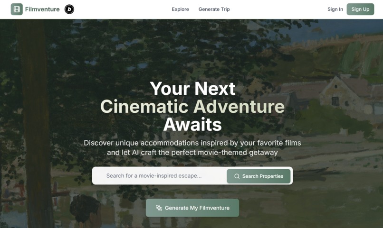
Task: Click the Search Properties button
Action: [259, 176]
